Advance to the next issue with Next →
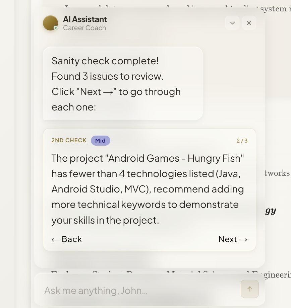The image size is (291, 308). coord(233,239)
